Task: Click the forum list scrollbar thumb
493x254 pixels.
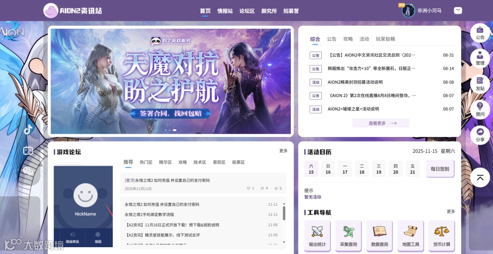Action: pyautogui.click(x=284, y=213)
